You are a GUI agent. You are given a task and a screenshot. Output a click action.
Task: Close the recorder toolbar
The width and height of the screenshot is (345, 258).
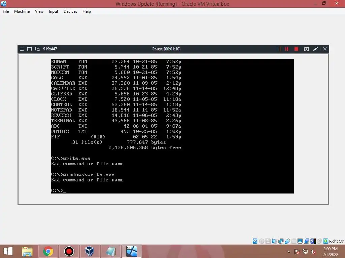(325, 49)
